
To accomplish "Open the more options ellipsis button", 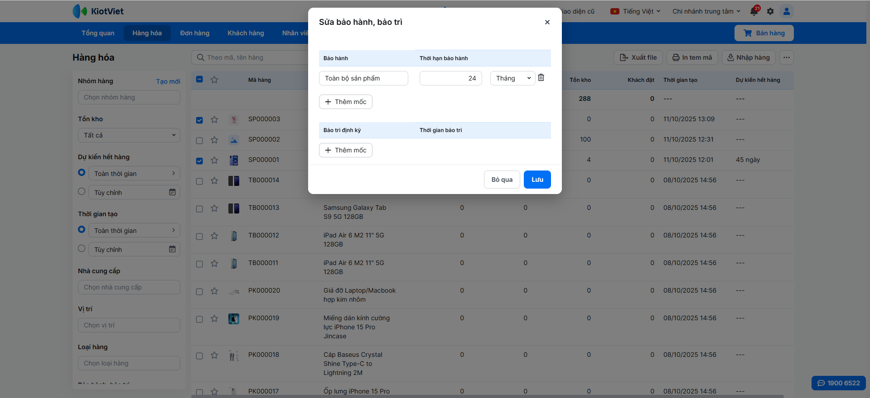I will coord(787,57).
